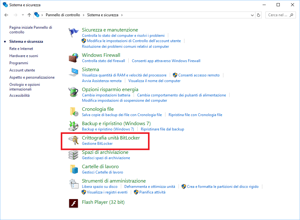This screenshot has width=300, height=220.
Task: Click the BitLocker padlock drive icon
Action: (x=74, y=140)
